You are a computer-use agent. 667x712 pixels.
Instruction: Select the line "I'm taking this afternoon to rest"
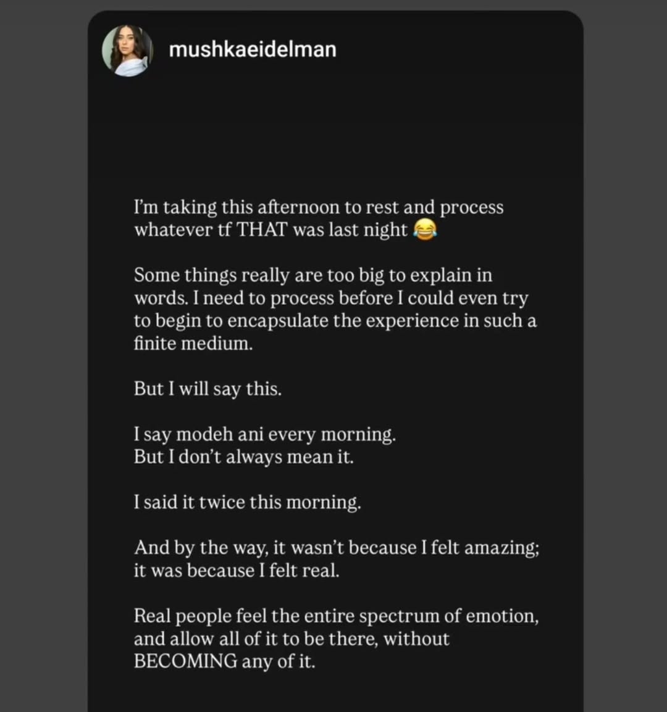pyautogui.click(x=319, y=207)
